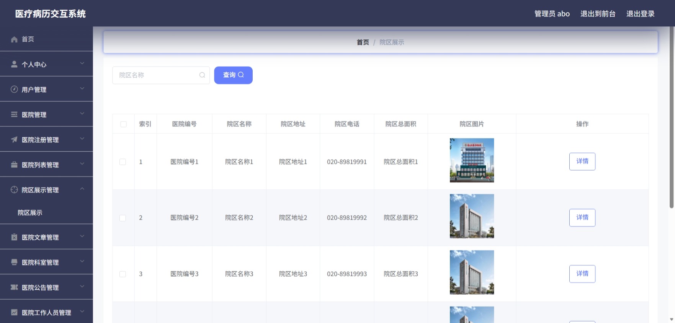Click the icon beside 医院科室管理

click(14, 262)
